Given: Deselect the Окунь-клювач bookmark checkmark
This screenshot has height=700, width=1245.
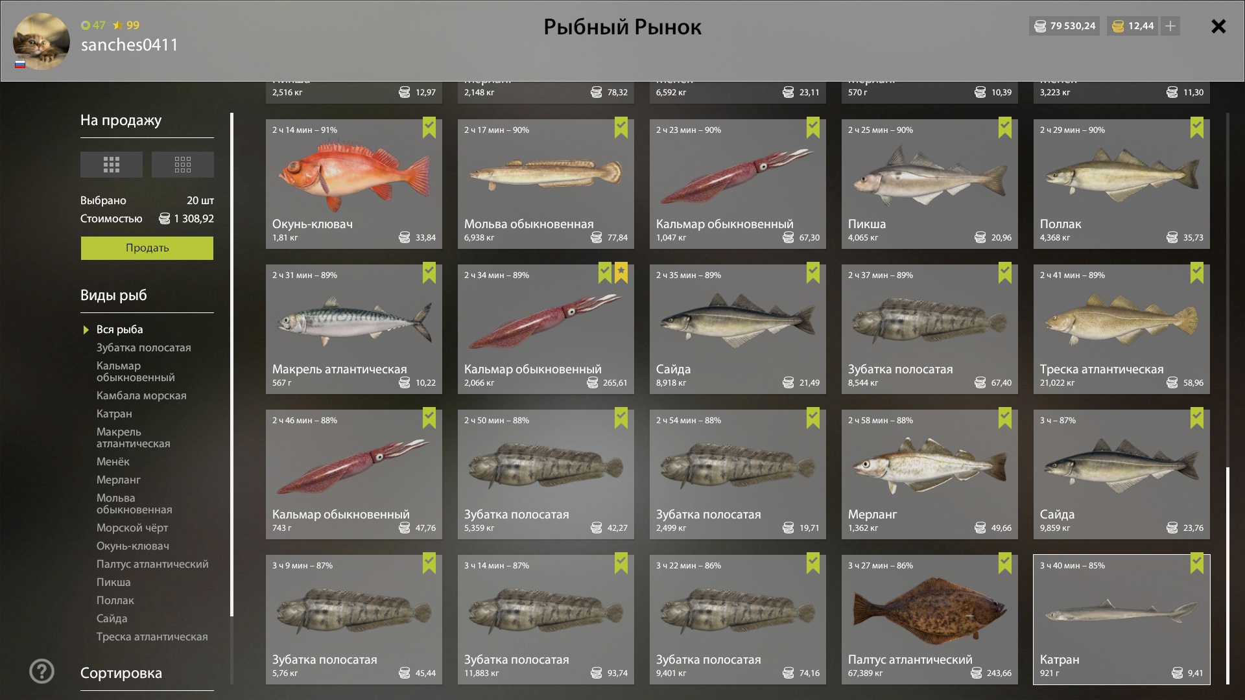Looking at the screenshot, I should point(429,128).
